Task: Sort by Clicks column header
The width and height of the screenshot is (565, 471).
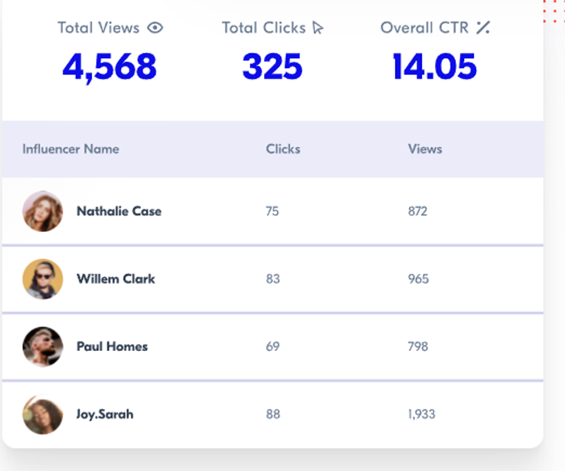Action: pos(283,149)
